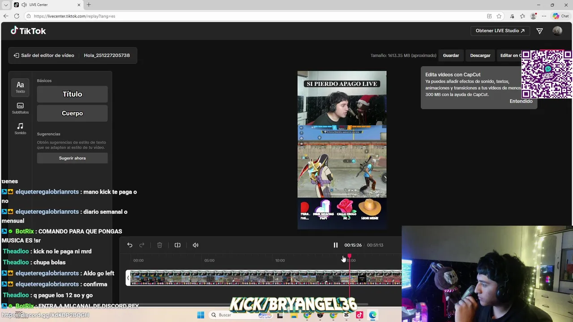Undo the last edit in timeline toolbar
The width and height of the screenshot is (573, 322).
pos(130,245)
